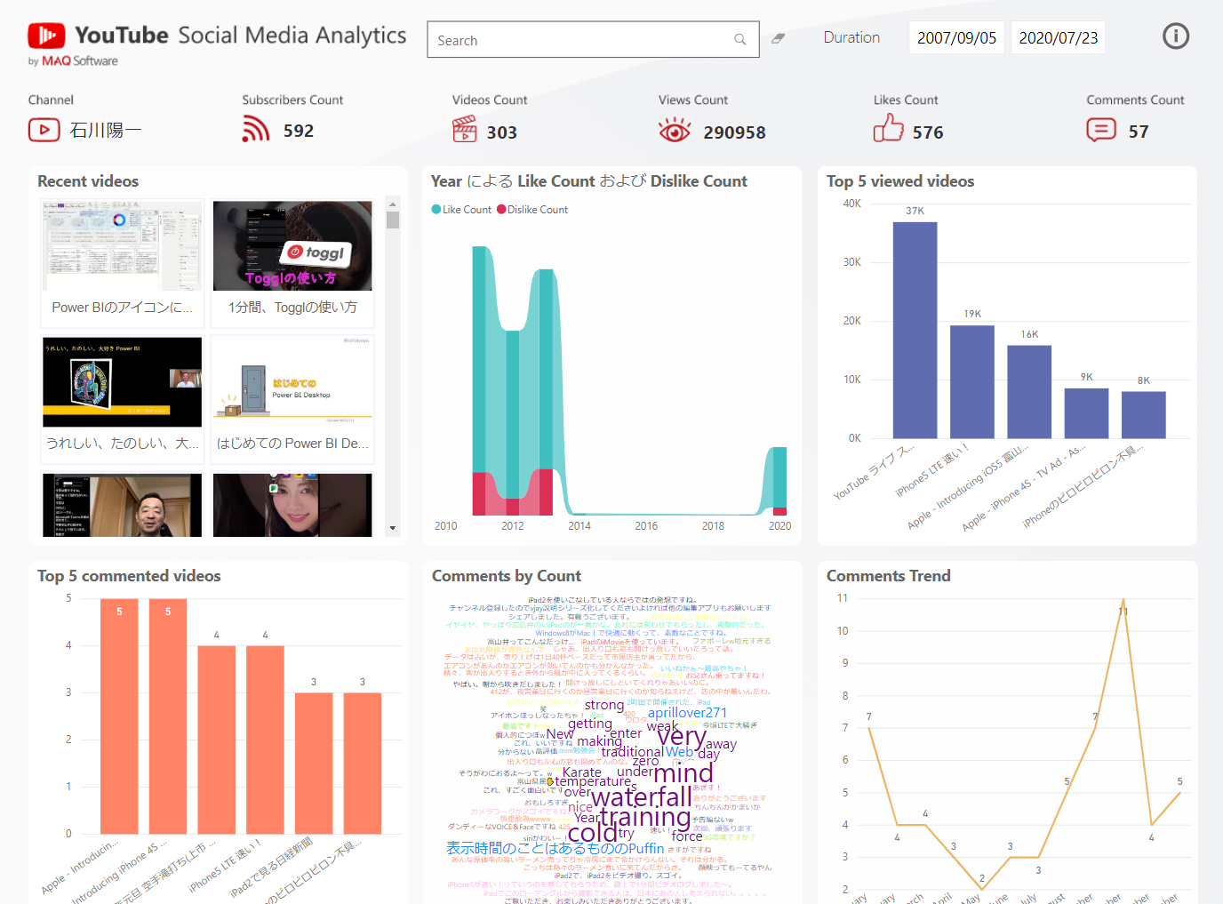This screenshot has height=904, width=1223.
Task: Focus the Search input field
Action: click(x=593, y=39)
